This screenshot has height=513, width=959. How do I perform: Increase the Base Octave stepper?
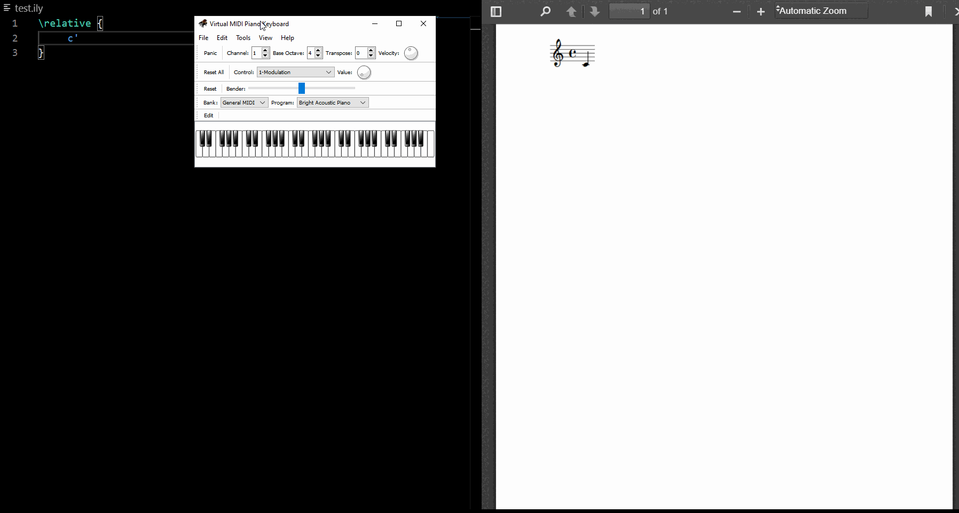318,51
